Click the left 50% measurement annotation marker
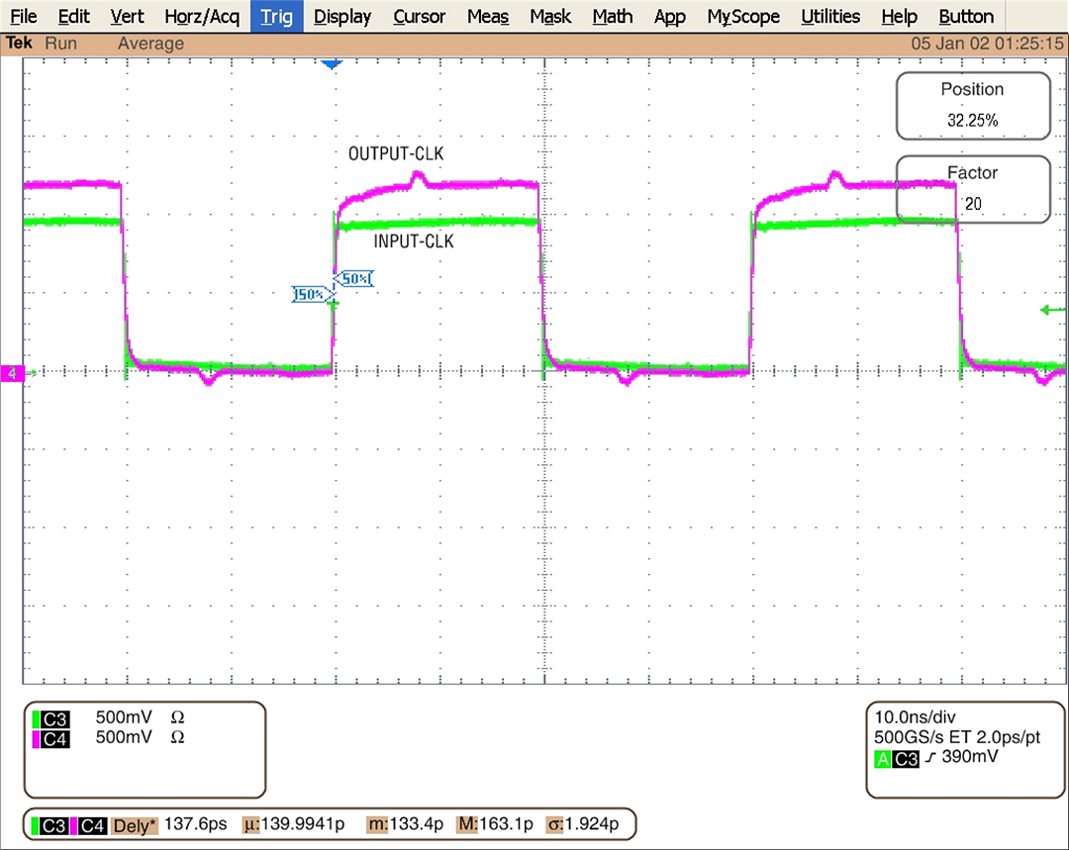Viewport: 1069px width, 850px height. [x=310, y=294]
